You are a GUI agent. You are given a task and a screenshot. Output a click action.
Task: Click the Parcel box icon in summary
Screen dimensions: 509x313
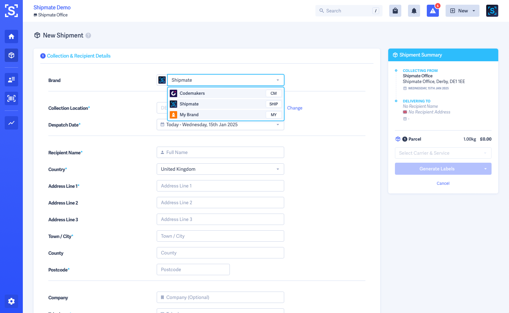click(x=398, y=139)
